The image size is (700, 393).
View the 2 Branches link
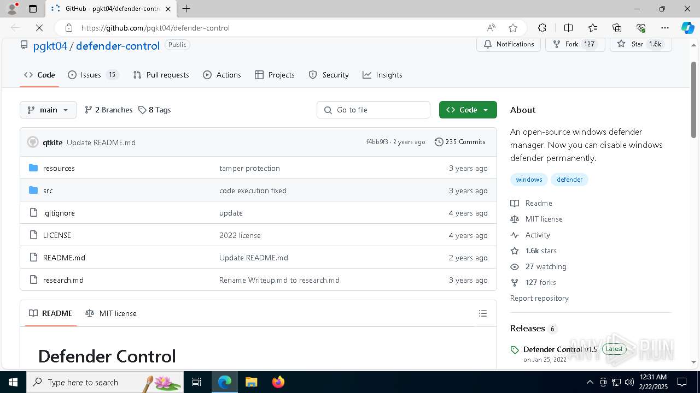[108, 110]
